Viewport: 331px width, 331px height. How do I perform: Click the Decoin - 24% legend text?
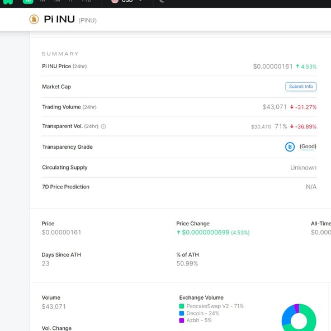202,313
